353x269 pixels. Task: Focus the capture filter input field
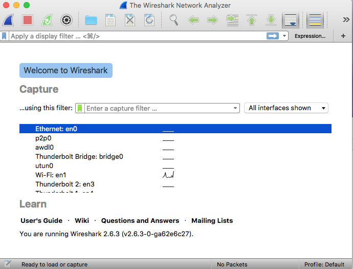click(x=159, y=108)
